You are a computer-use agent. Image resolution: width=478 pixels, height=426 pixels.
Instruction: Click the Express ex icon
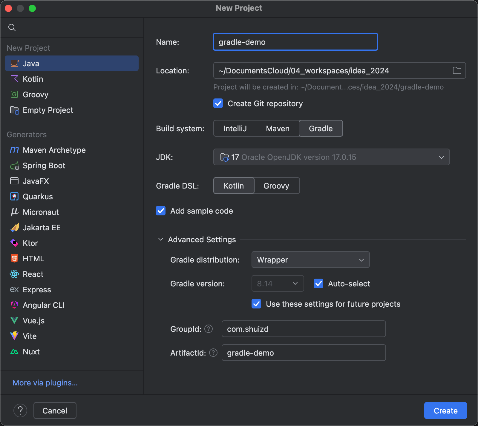click(x=14, y=289)
